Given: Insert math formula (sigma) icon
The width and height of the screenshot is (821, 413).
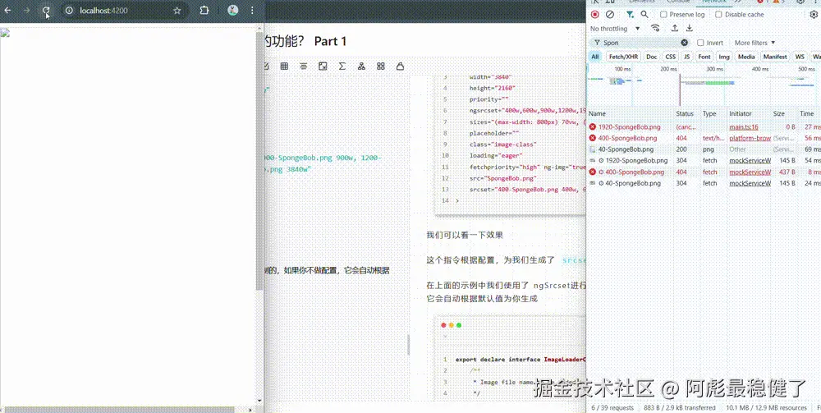Looking at the screenshot, I should click(x=342, y=66).
